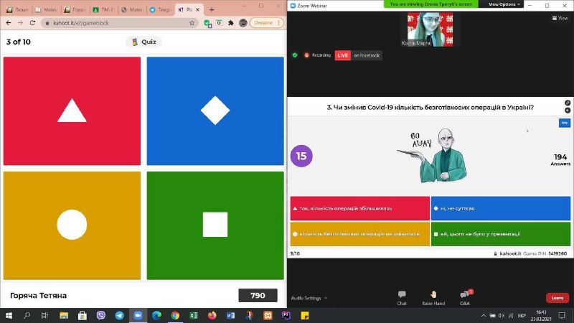Screen dimensions: 574x323
Task: Open a new browser tab
Action: [212, 9]
